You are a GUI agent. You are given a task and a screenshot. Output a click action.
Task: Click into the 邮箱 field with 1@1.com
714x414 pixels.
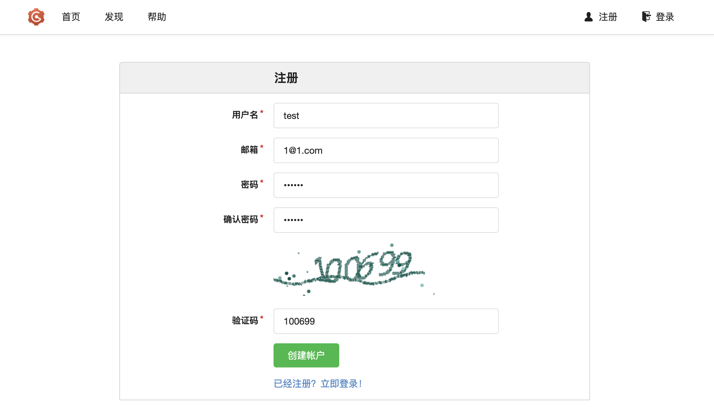click(x=386, y=150)
